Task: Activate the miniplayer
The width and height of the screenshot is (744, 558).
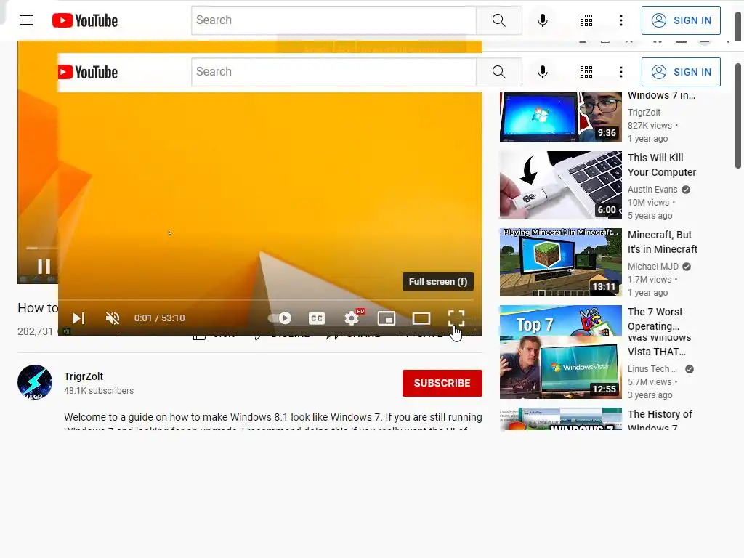Action: [x=387, y=318]
